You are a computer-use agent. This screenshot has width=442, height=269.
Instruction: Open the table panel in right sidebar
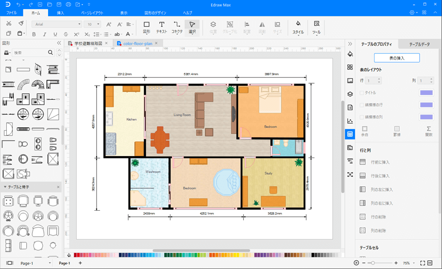tap(350, 134)
